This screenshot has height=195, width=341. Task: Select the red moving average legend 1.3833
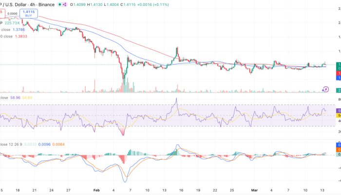tap(15, 37)
